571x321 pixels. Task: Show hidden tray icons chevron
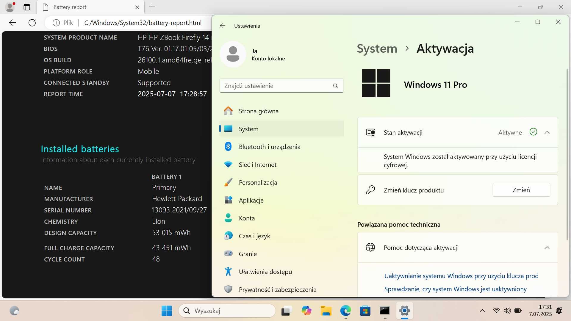tap(482, 311)
